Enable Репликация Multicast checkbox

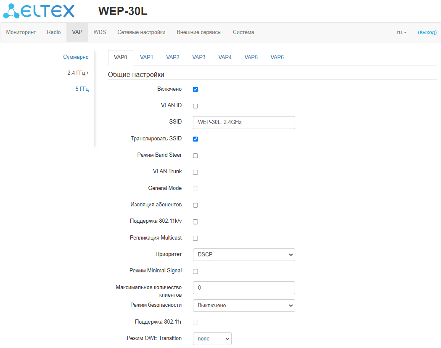point(195,238)
